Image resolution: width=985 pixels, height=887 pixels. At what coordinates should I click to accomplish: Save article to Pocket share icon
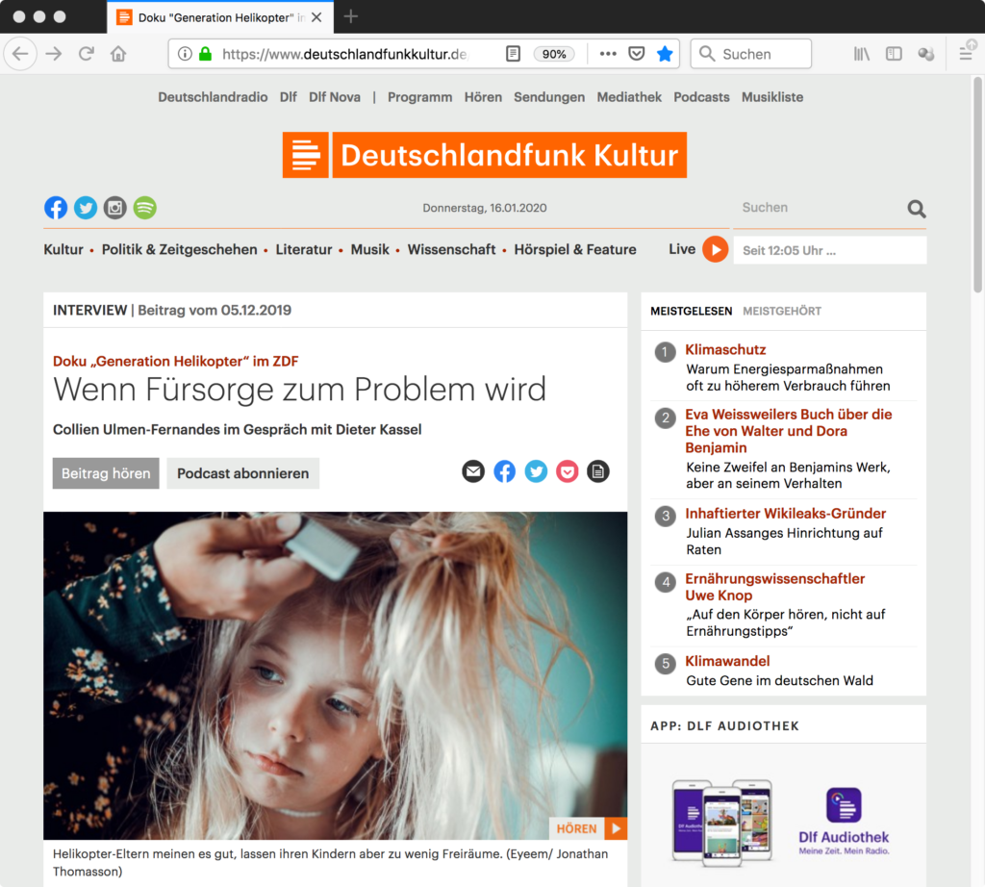click(x=568, y=471)
